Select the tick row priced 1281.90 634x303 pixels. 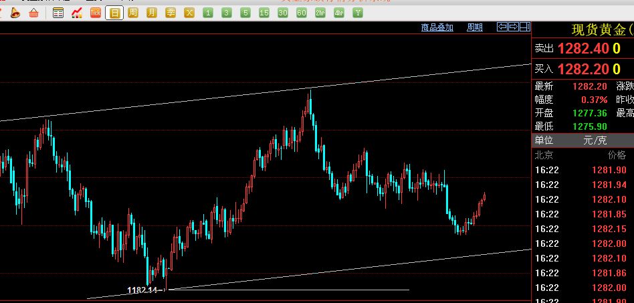583,170
